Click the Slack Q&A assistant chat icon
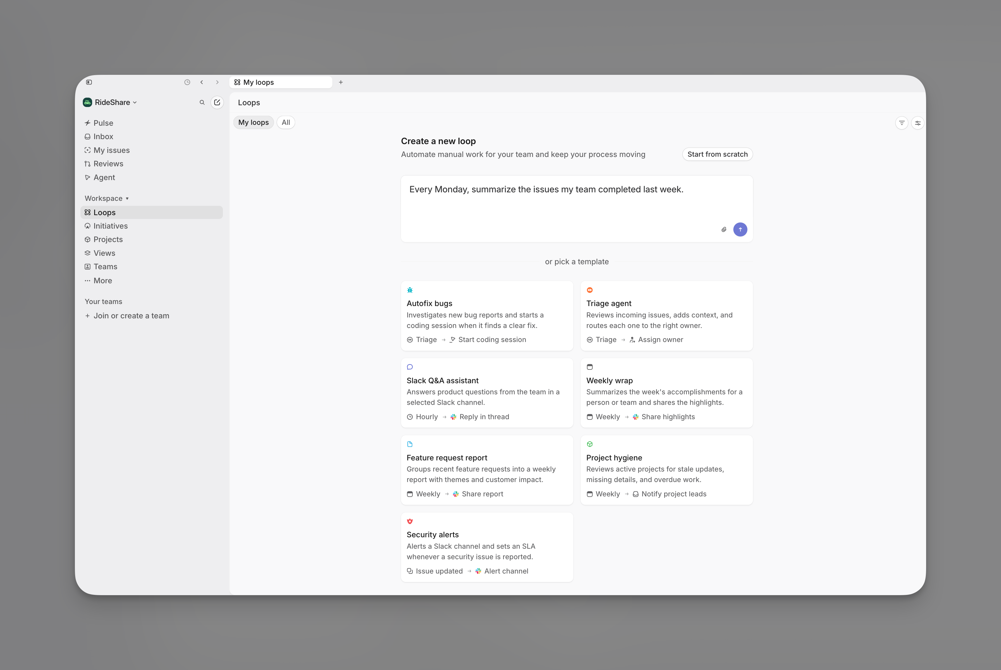The image size is (1001, 670). tap(410, 367)
